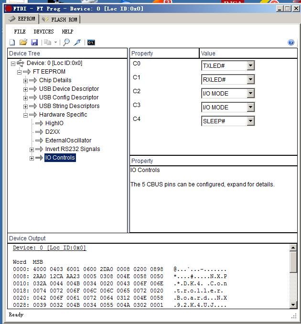Open the arrow next to the Copy icon
This screenshot has width=301, height=324.
pyautogui.click(x=55, y=43)
